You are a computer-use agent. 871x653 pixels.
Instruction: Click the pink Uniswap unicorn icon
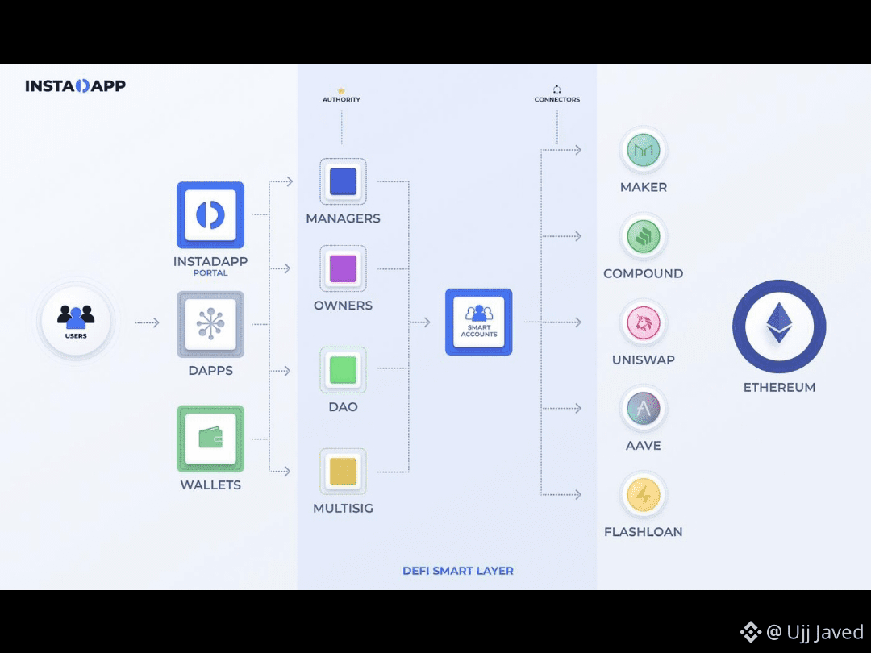[644, 322]
